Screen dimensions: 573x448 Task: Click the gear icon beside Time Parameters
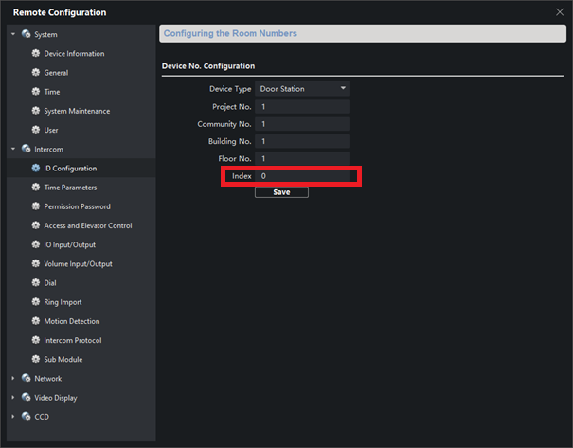point(36,188)
